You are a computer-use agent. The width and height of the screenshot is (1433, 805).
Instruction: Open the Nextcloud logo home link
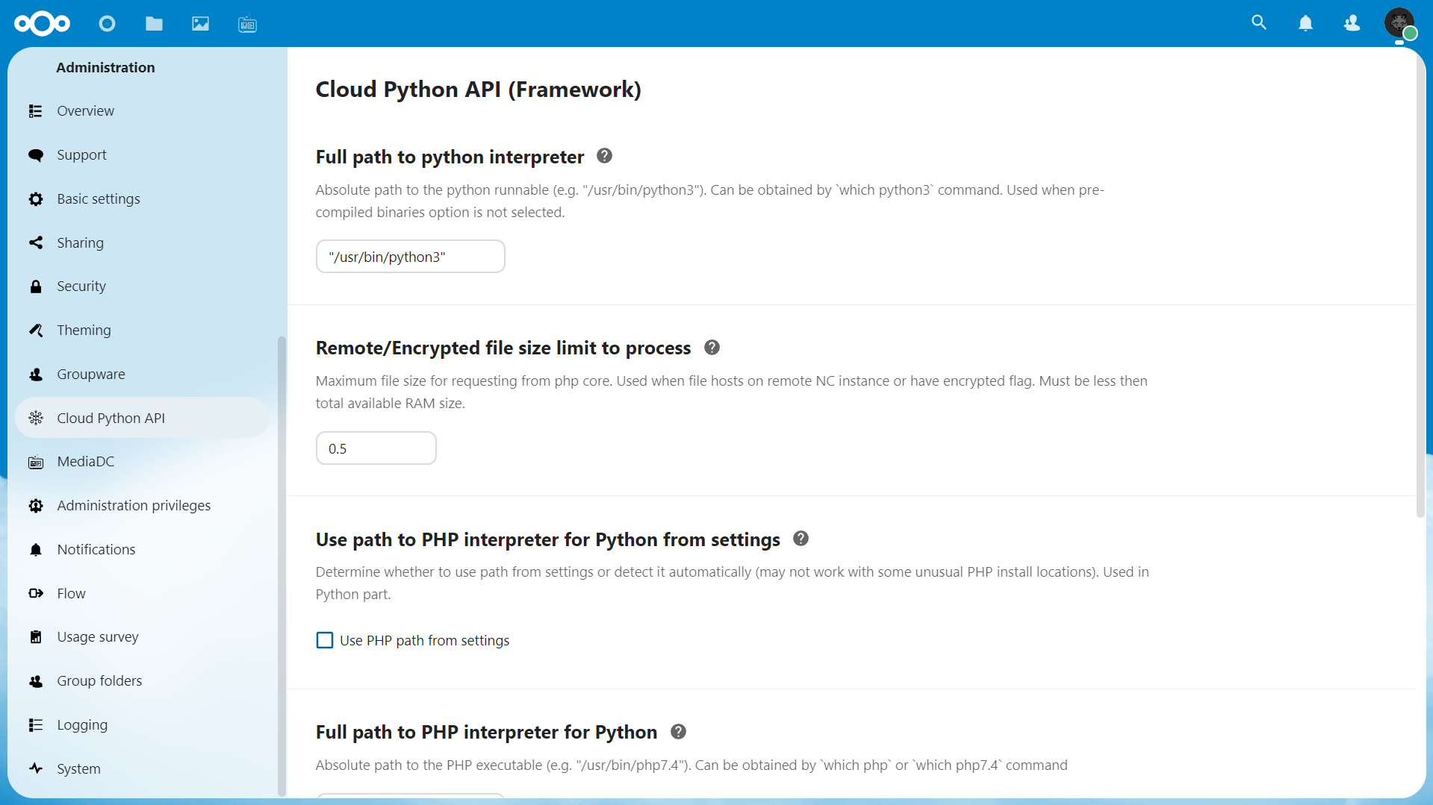(42, 24)
